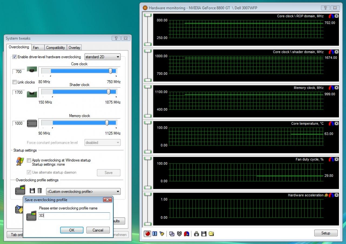Click the Save button under Startup settings
The image size is (346, 244).
pos(109,173)
